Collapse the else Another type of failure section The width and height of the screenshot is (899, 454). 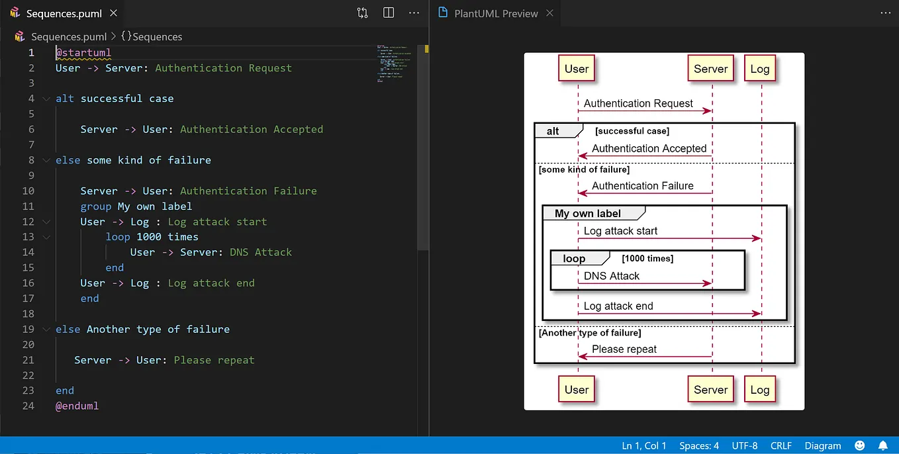coord(45,329)
